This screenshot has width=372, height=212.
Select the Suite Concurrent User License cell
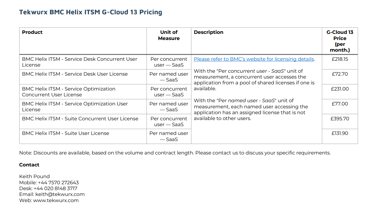80,119
